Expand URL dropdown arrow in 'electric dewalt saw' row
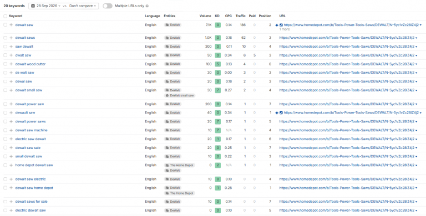Image resolution: width=426 pixels, height=216 pixels. point(416,210)
